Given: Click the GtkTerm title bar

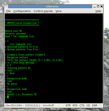Looking at the screenshot, I should click(50, 6).
